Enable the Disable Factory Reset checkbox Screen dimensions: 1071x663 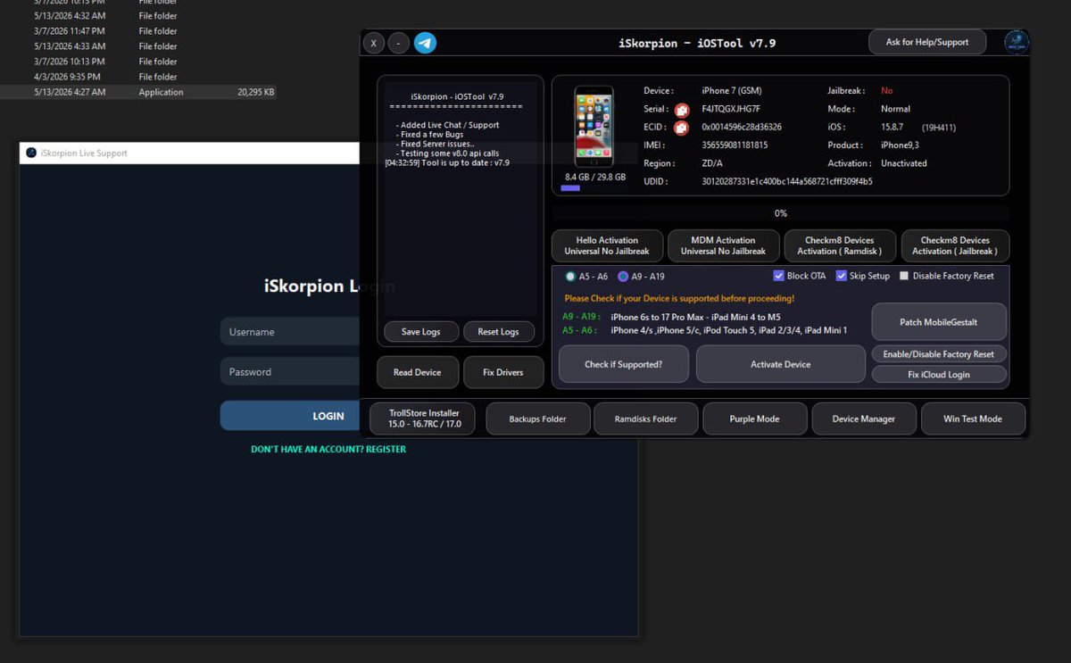coord(946,276)
